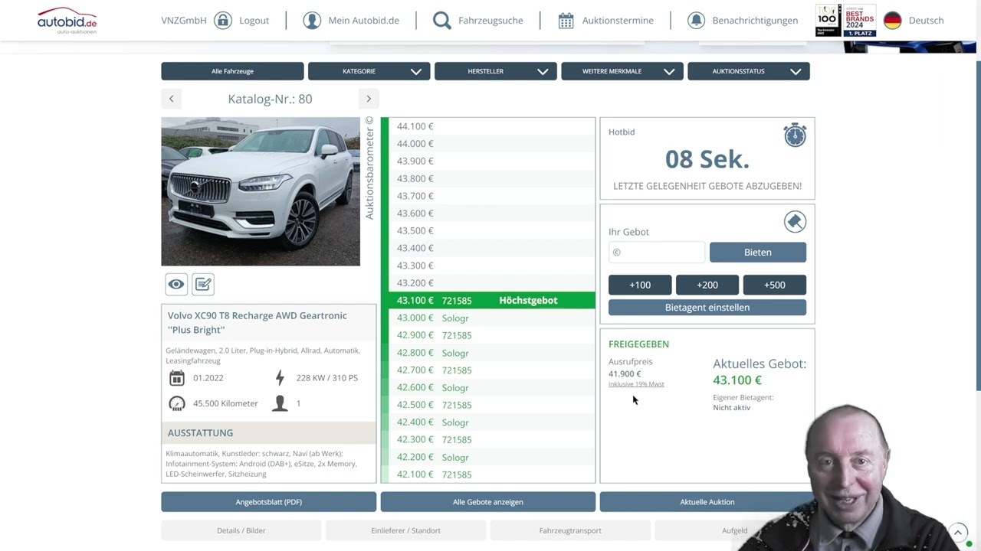Click Bietagent einstellen button
This screenshot has height=551, width=981.
coord(707,307)
